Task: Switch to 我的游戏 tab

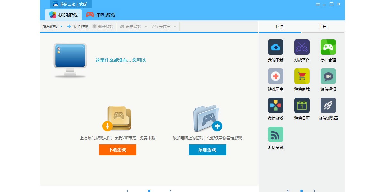Action: click(x=64, y=15)
